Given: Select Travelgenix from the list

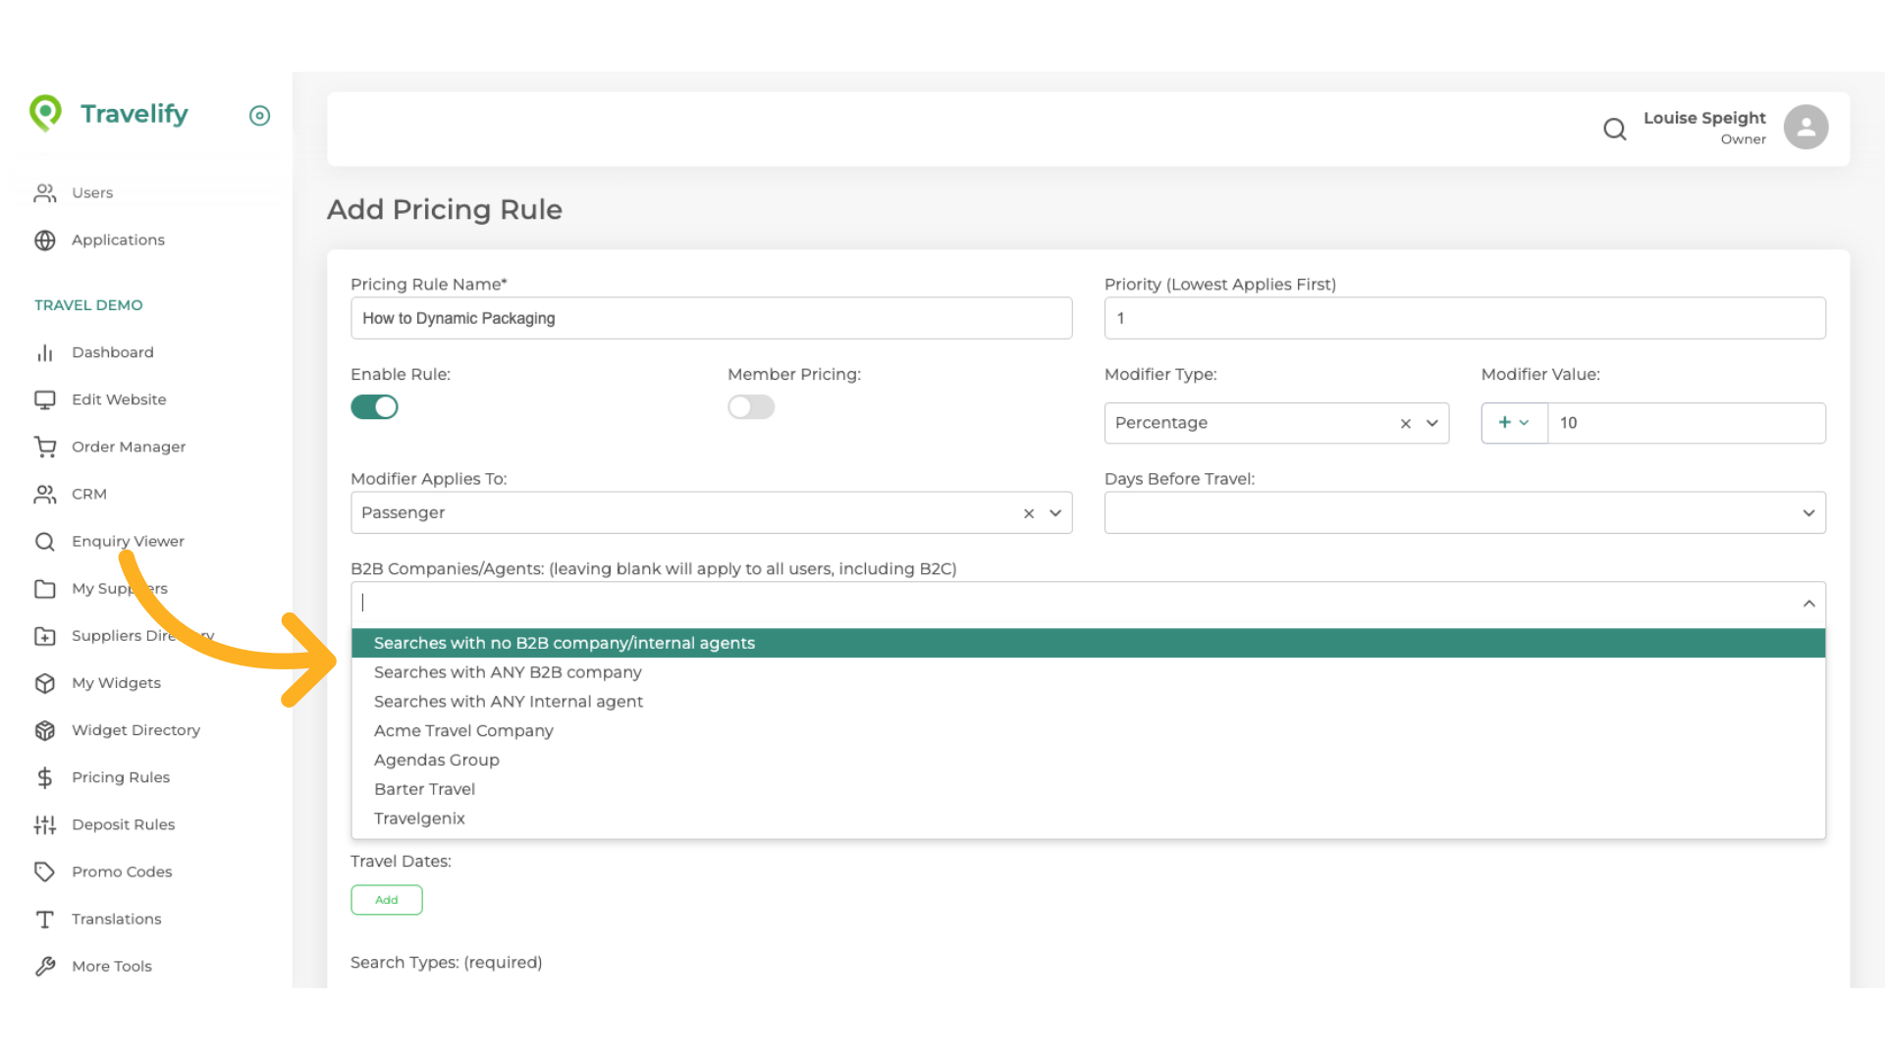Looking at the screenshot, I should (419, 819).
